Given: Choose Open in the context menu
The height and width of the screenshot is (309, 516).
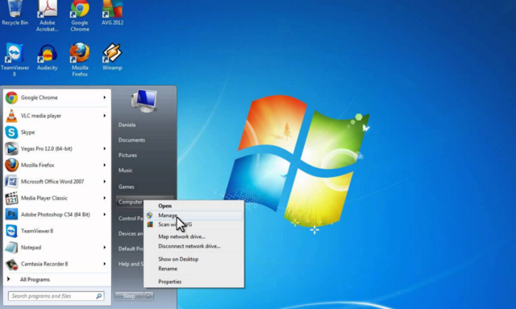Looking at the screenshot, I should coord(193,206).
